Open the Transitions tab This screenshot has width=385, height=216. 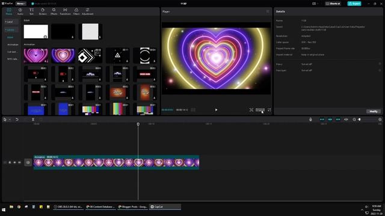(65, 11)
